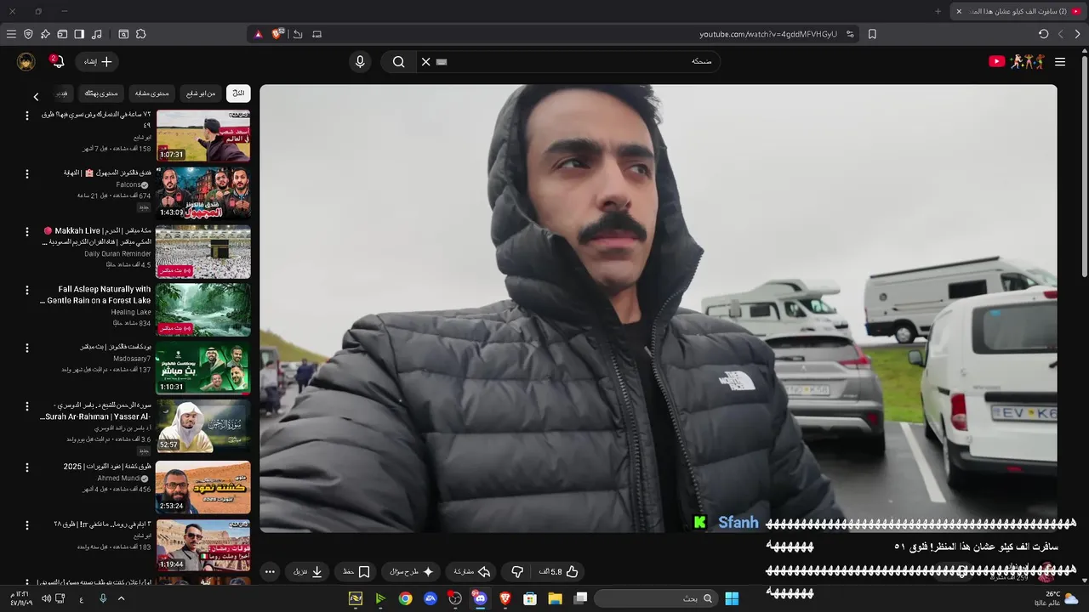Click the Share (مشاركة) button
Screen dimensions: 1089x612
click(472, 572)
